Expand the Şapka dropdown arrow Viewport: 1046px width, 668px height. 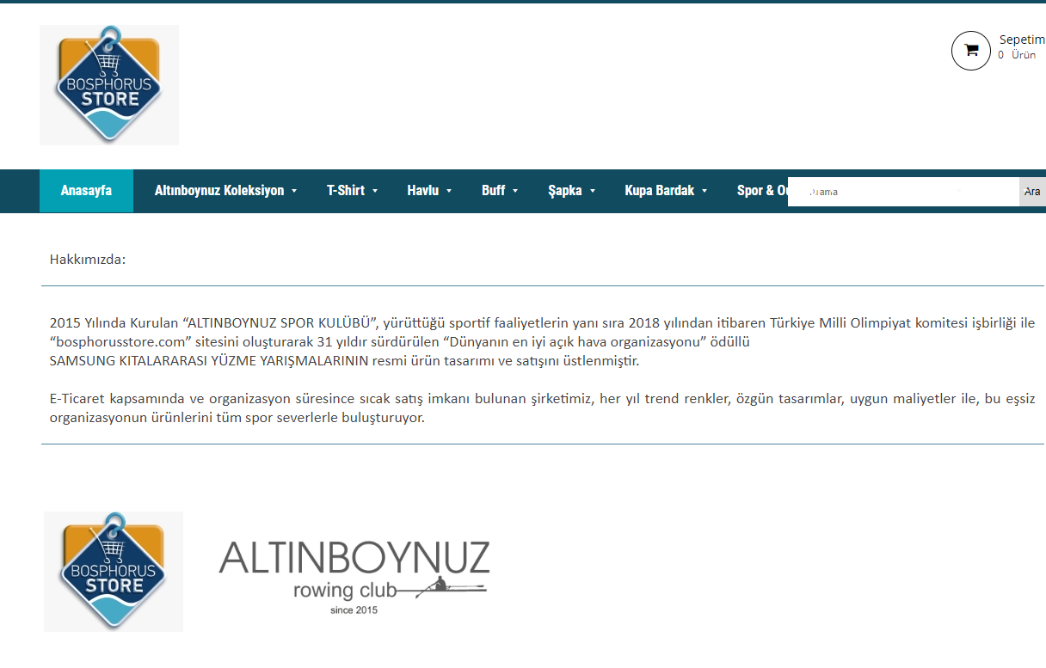click(593, 192)
